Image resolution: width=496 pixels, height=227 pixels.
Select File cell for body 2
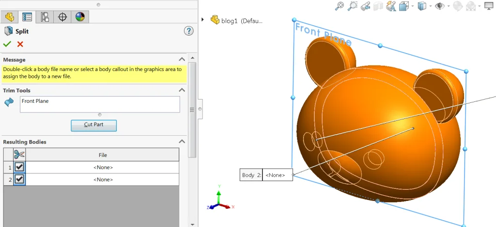tap(103, 180)
